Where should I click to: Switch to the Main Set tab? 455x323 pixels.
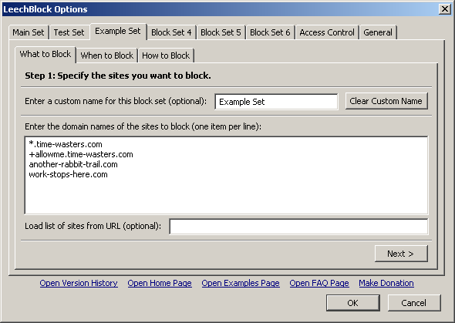[x=28, y=32]
